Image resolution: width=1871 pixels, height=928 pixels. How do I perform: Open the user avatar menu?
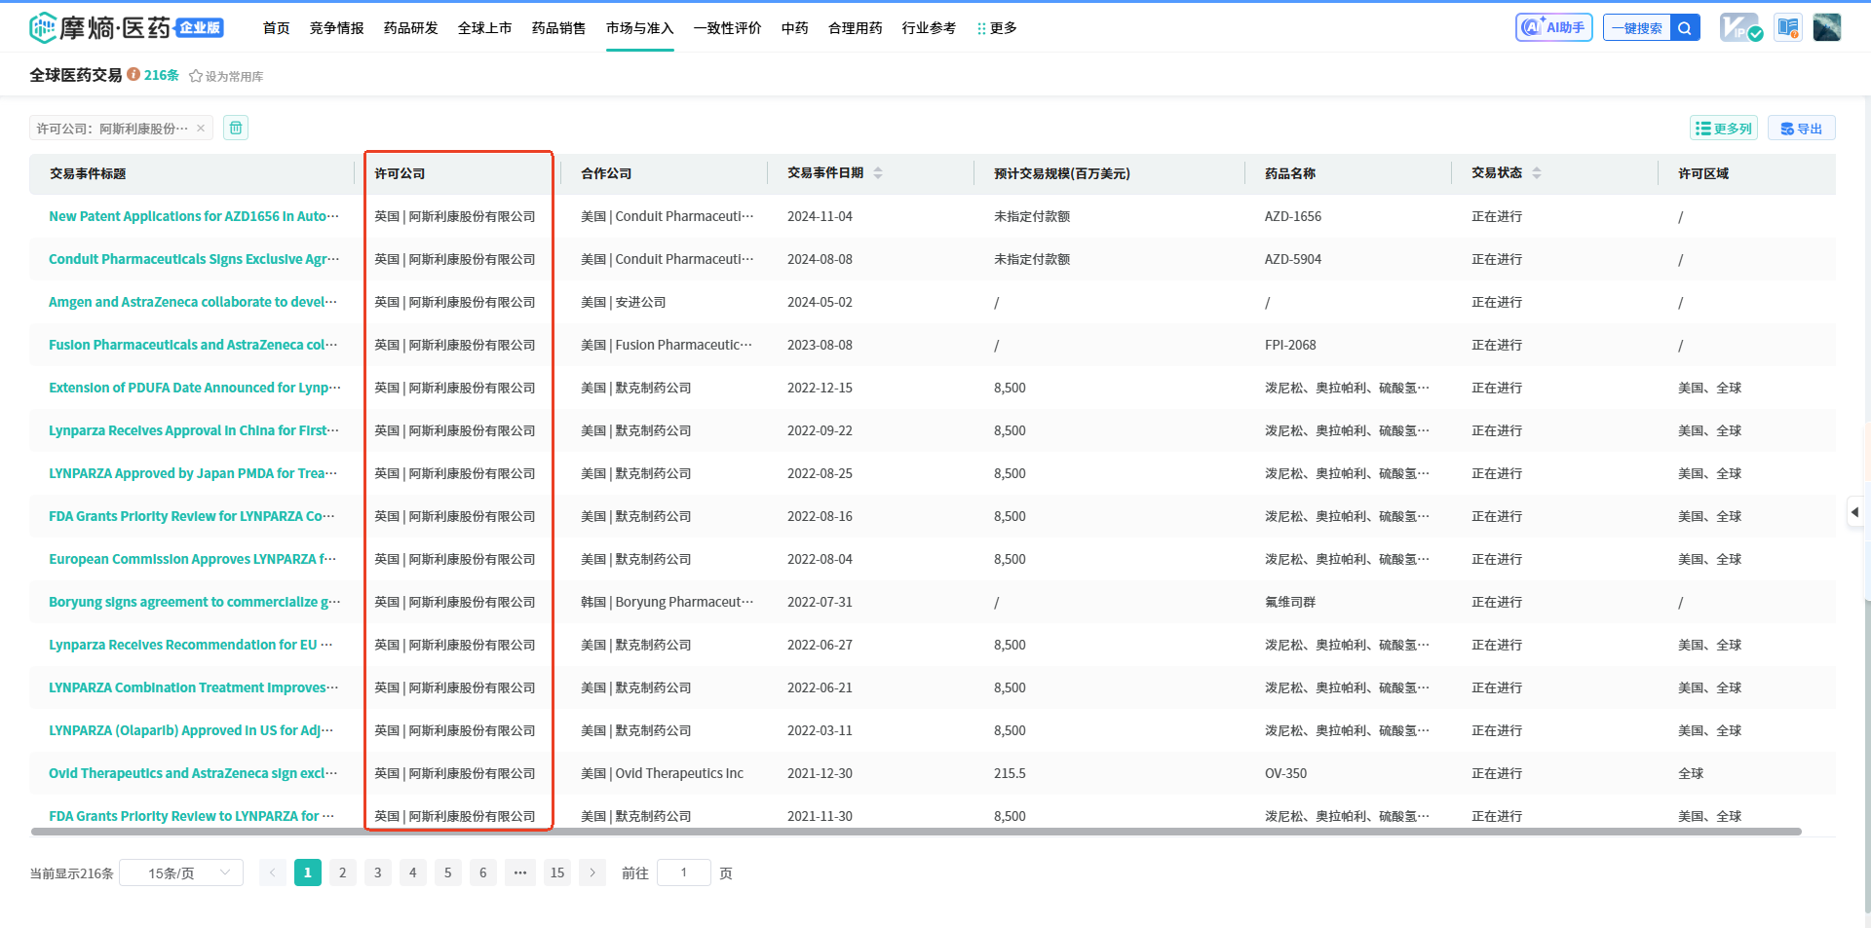tap(1827, 27)
